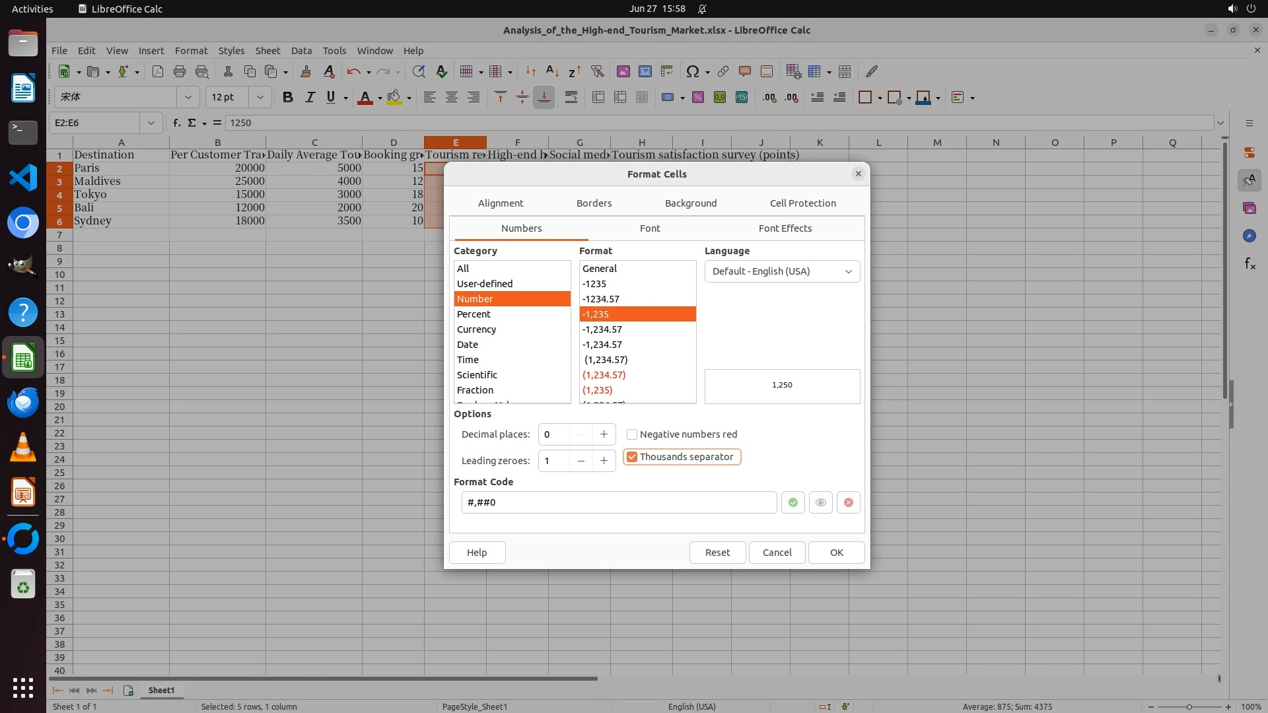The height and width of the screenshot is (713, 1268).
Task: Switch to the Borders tab
Action: tap(594, 203)
